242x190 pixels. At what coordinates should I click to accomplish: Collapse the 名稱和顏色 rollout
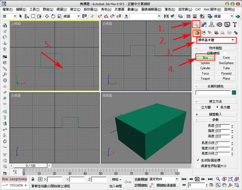215,86
